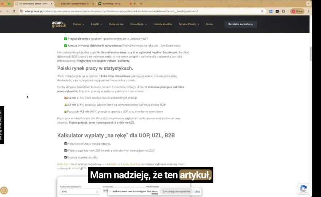Click the recording indicator dot on Recording tab
This screenshot has width=321, height=197.
click(x=131, y=4)
